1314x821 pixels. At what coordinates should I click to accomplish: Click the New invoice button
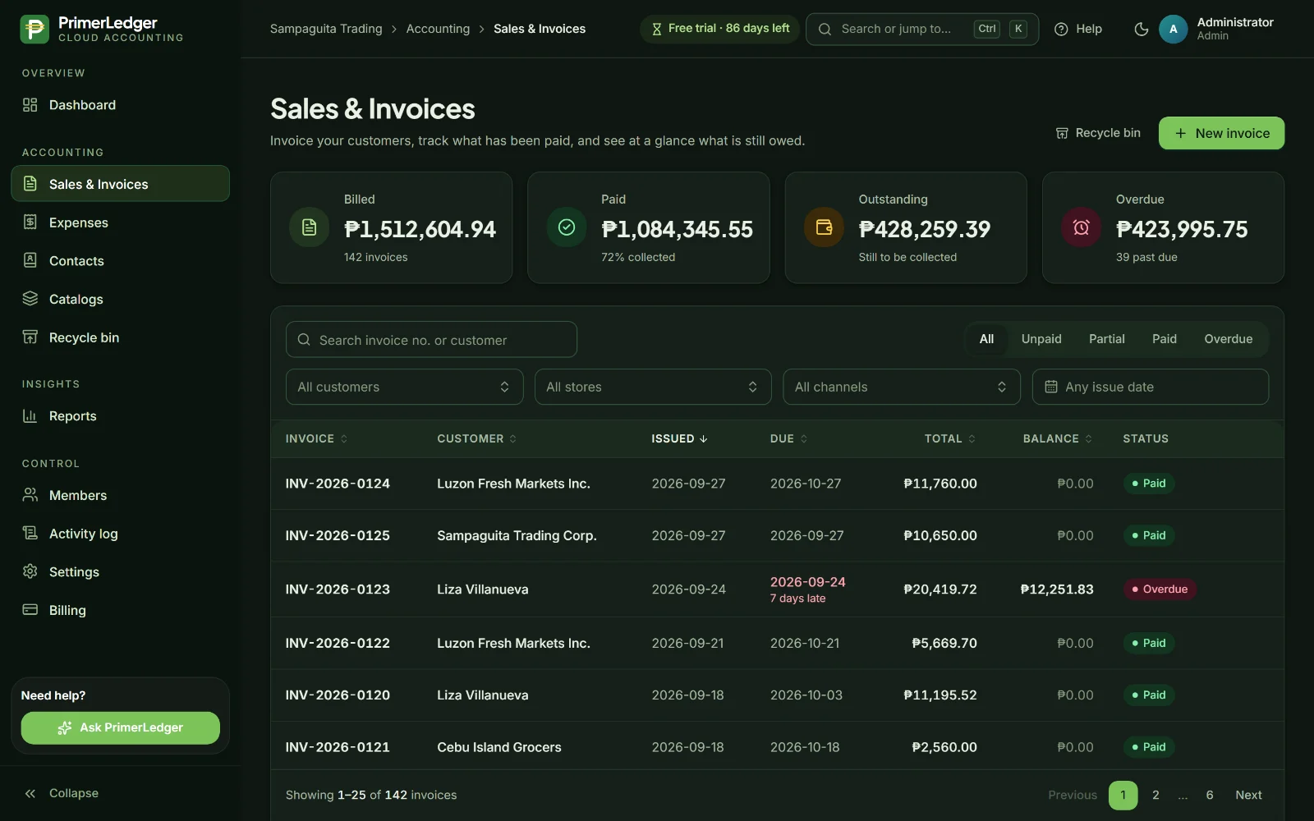pos(1221,133)
